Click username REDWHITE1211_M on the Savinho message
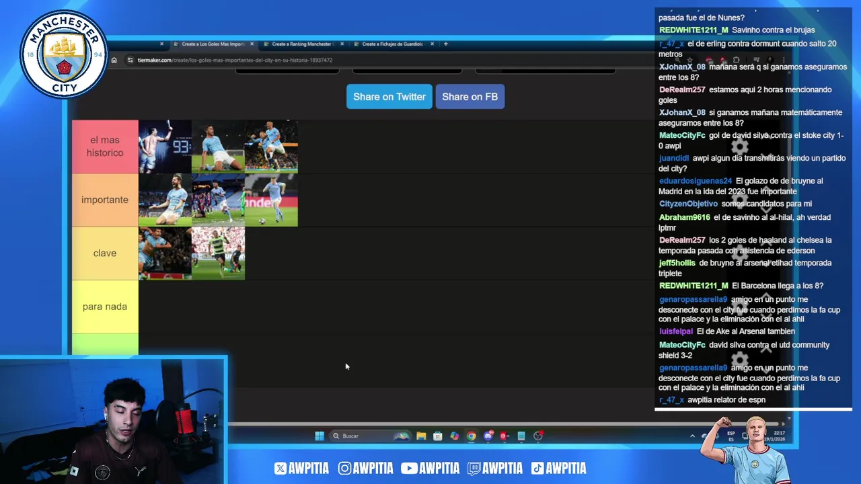 pos(694,30)
